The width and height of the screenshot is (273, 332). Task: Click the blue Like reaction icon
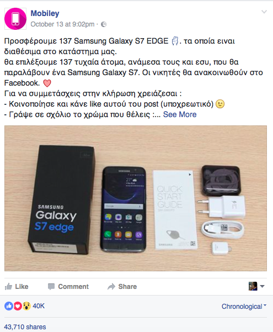pos(9,306)
